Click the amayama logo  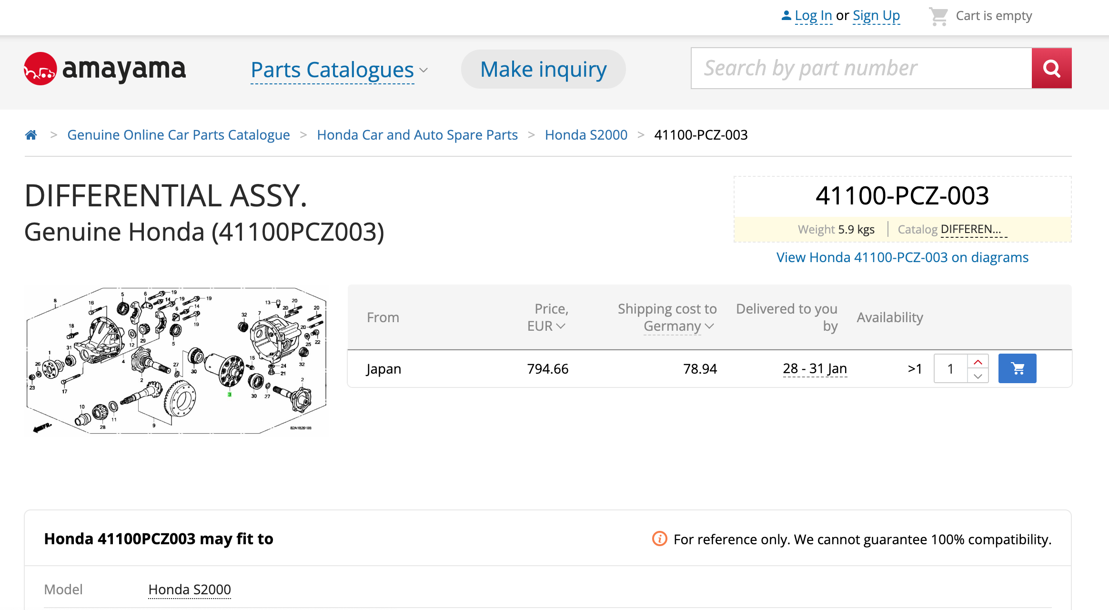pyautogui.click(x=105, y=69)
